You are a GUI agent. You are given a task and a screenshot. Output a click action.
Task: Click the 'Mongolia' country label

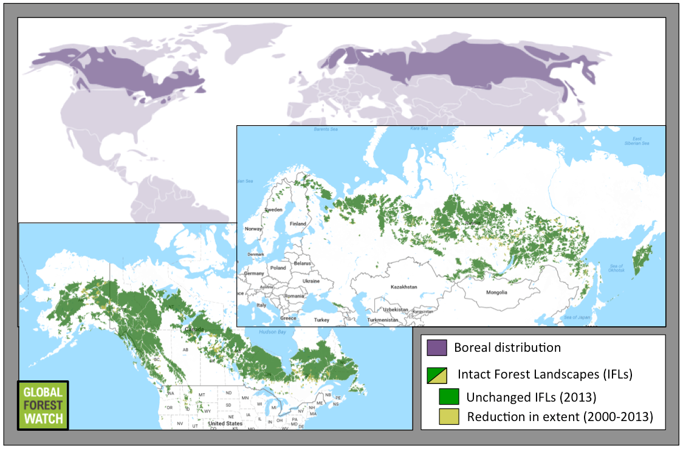pos(496,292)
